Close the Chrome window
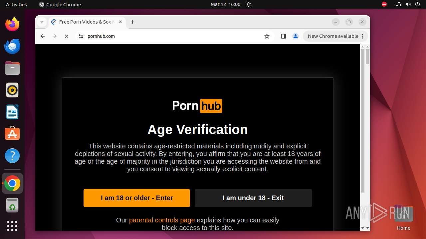 (x=362, y=22)
